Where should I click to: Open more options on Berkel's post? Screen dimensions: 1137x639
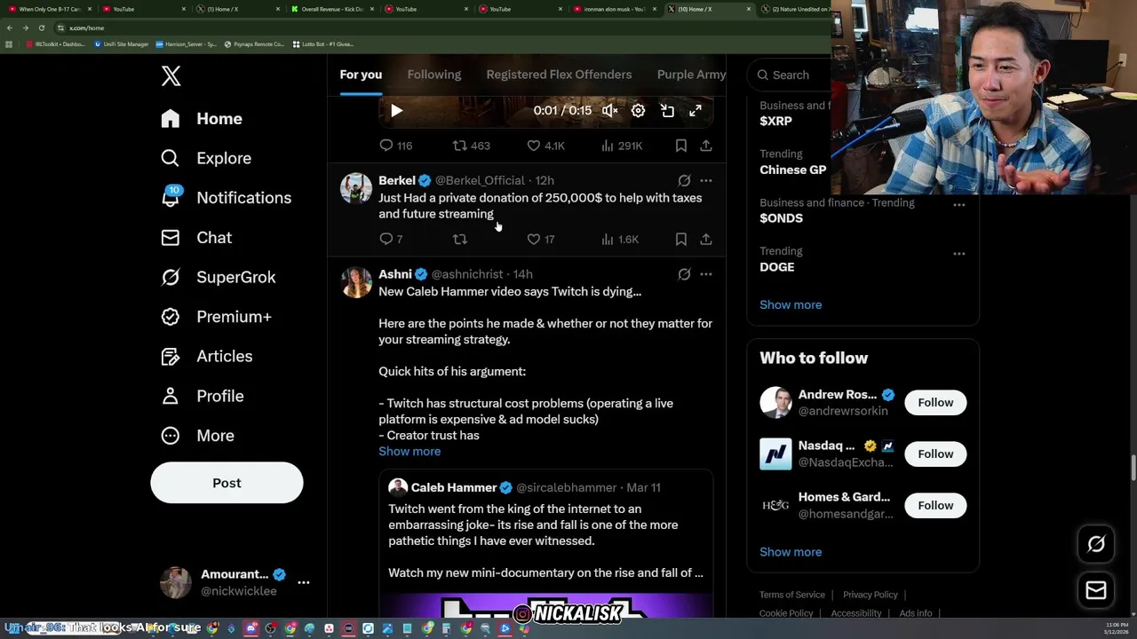click(705, 180)
